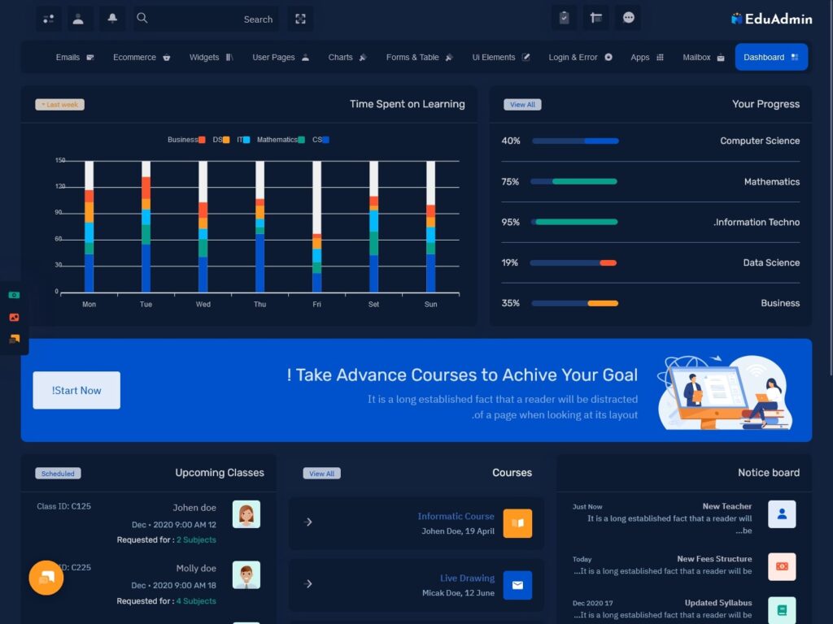Open the chat messages icon at top right
Viewport: 833px width, 624px height.
click(x=628, y=18)
